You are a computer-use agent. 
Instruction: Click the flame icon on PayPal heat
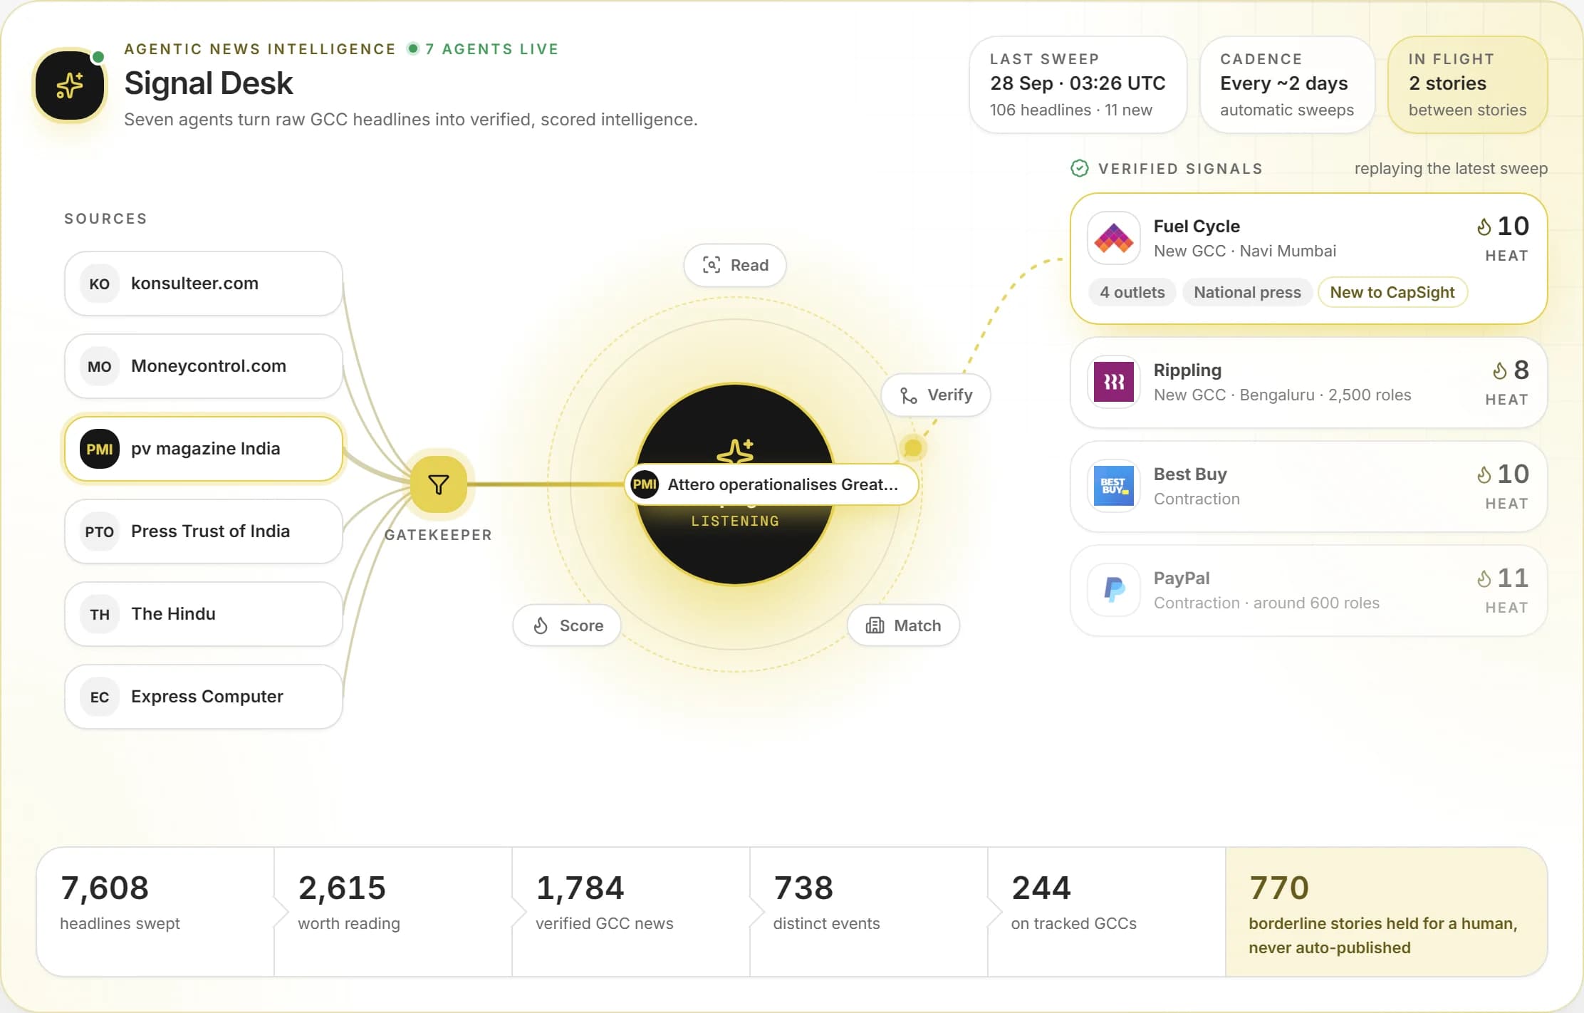click(1484, 578)
